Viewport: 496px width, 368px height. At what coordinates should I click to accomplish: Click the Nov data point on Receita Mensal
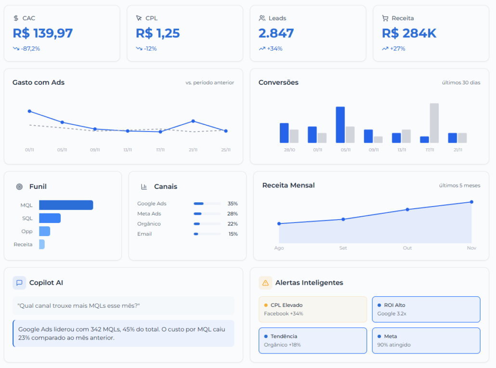pos(471,202)
